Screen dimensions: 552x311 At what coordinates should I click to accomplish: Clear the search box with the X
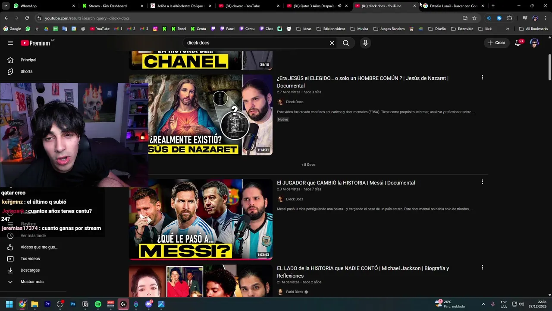coord(332,43)
